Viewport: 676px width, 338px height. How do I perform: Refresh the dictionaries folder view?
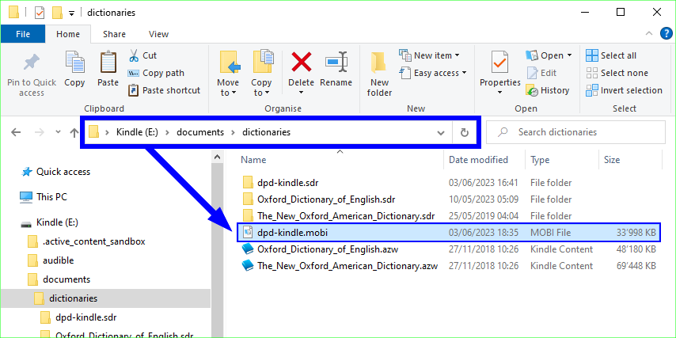[x=465, y=132]
